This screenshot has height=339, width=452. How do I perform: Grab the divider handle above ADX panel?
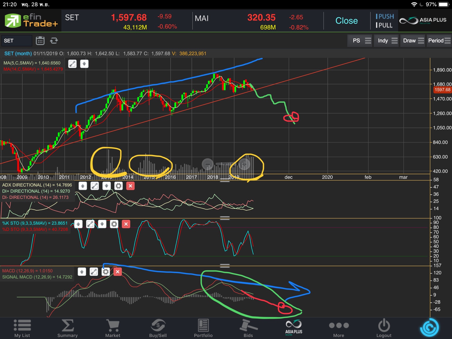pyautogui.click(x=225, y=180)
